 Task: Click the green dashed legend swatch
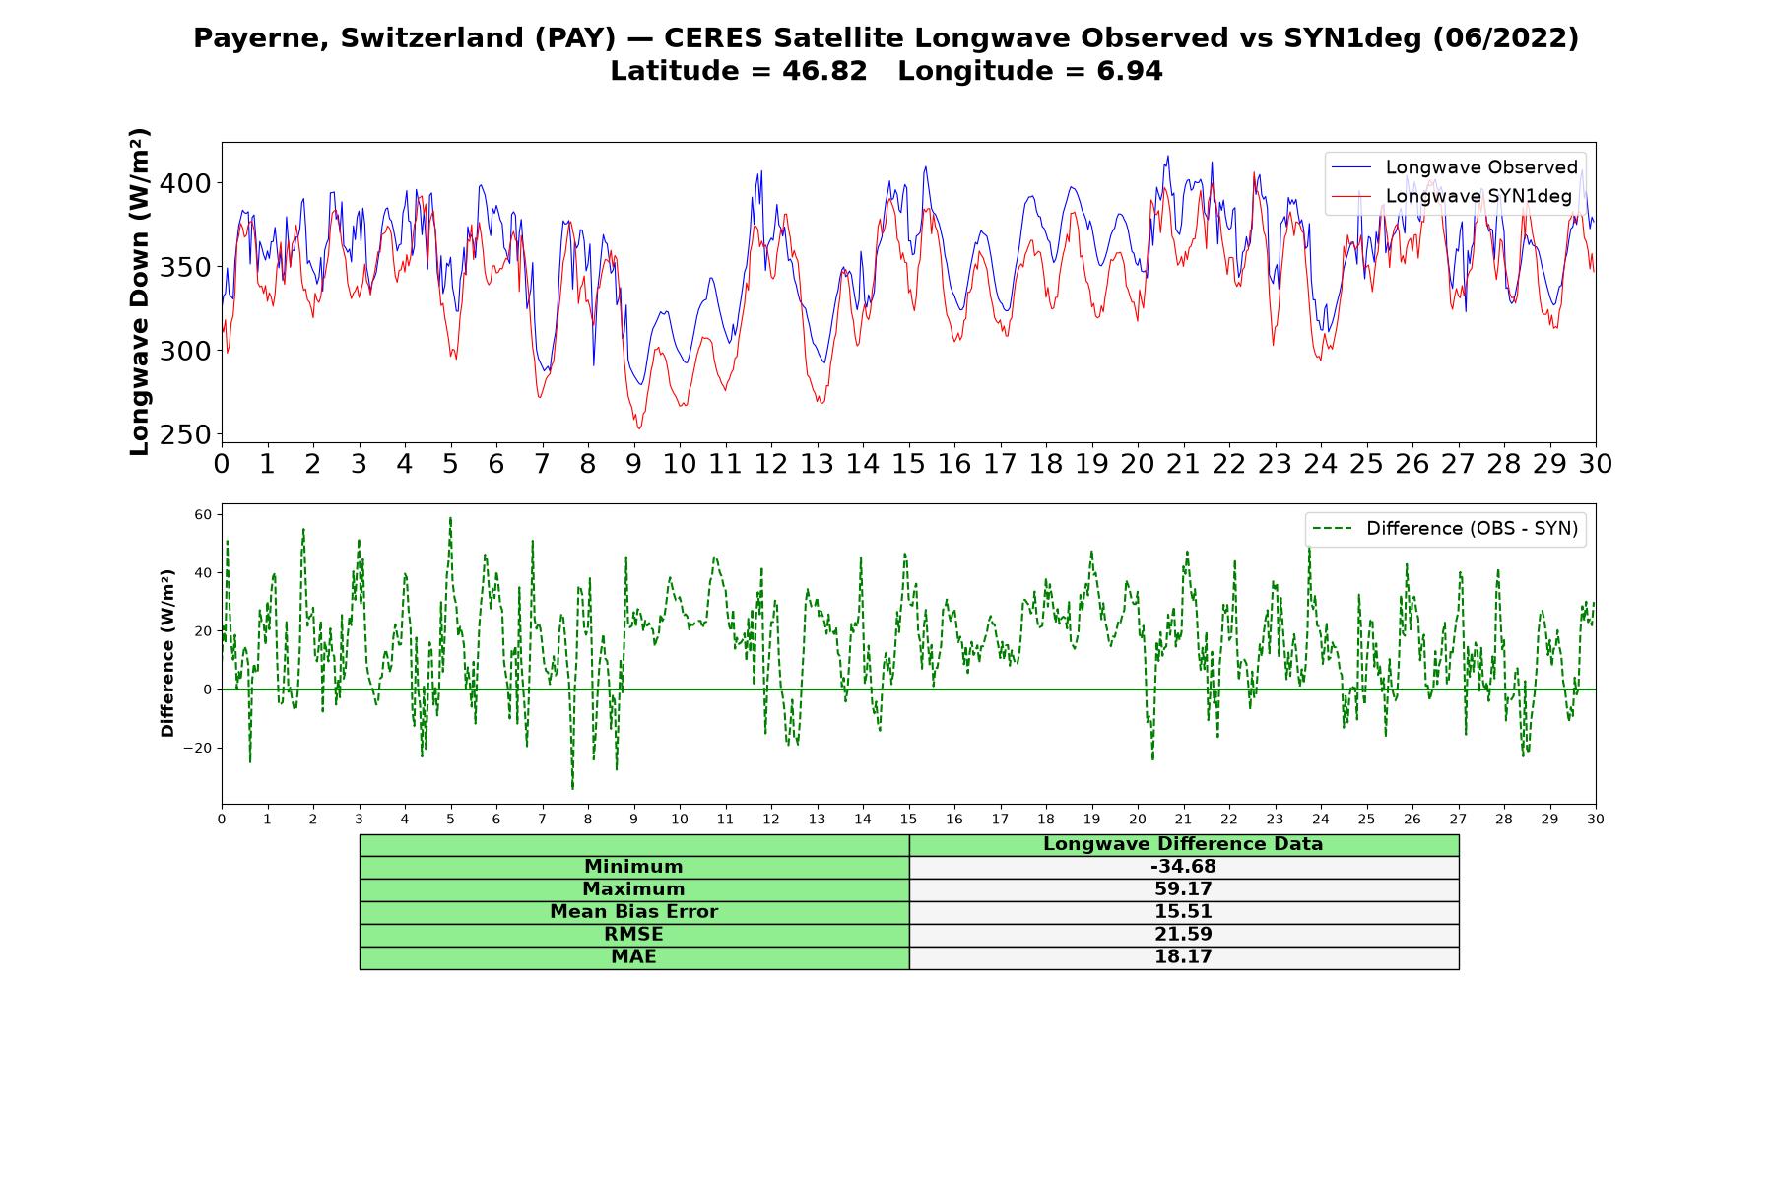tap(1332, 529)
